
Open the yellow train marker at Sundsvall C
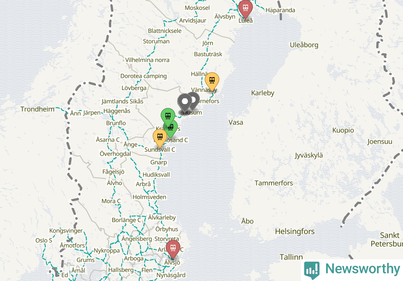(160, 138)
